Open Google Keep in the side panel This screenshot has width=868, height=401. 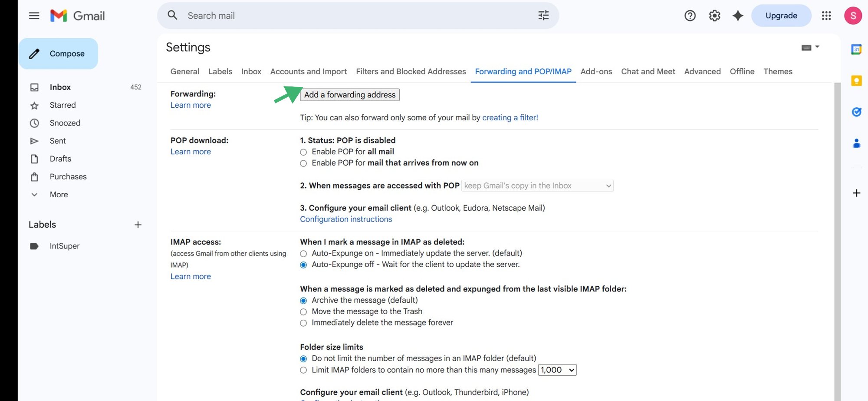click(856, 80)
